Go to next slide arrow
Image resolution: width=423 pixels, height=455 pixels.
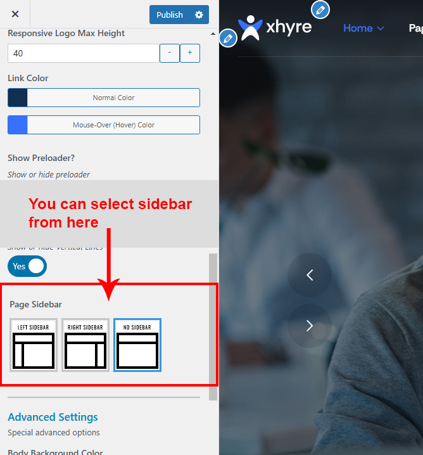310,326
